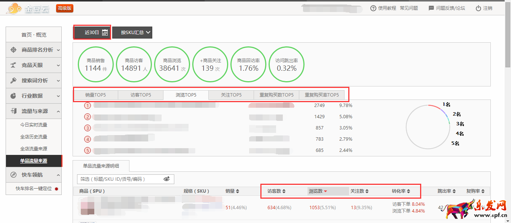The width and height of the screenshot is (511, 223).
Task: Toggle the eye icon in filter box
Action: coord(166,179)
